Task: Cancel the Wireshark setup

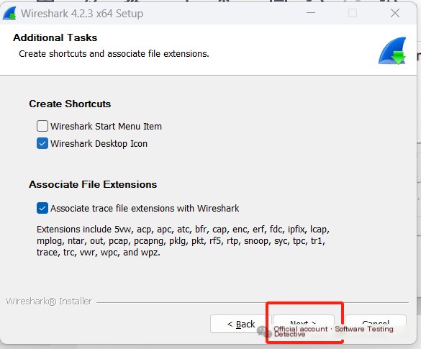Action: [x=376, y=323]
